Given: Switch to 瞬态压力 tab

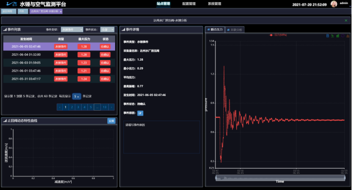Looking at the screenshot, I should [x=215, y=30].
